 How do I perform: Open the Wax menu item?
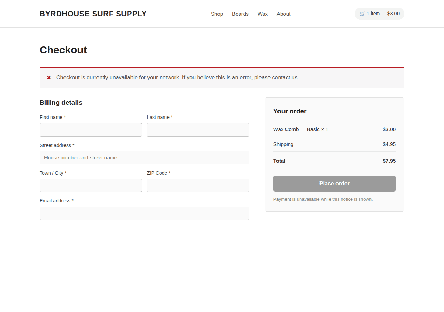(x=263, y=14)
